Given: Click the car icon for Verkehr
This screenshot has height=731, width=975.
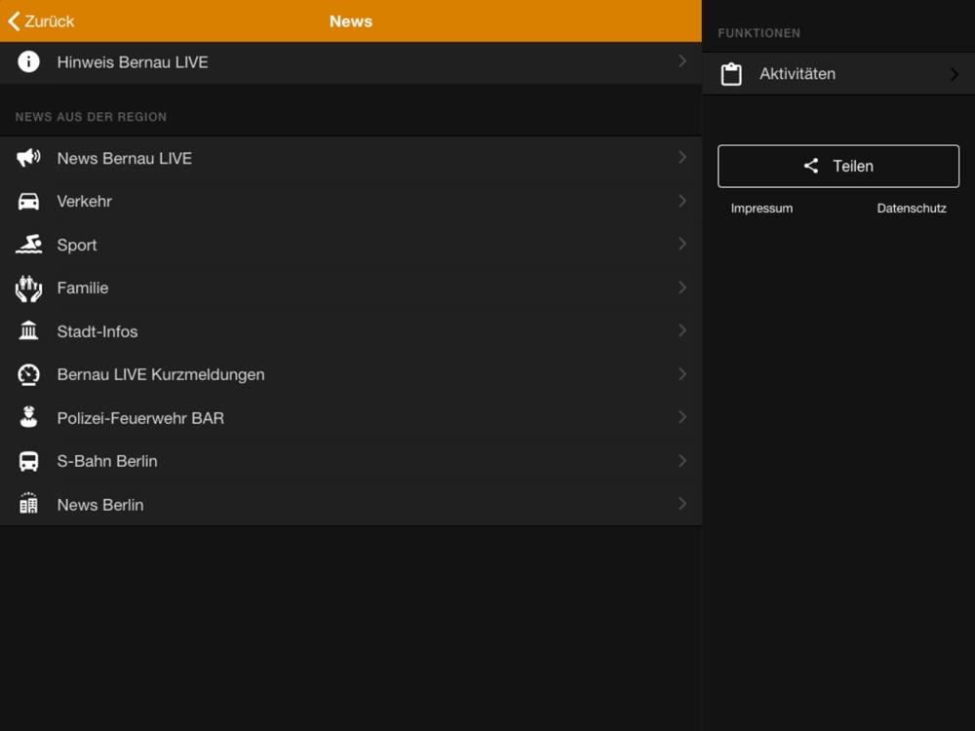Looking at the screenshot, I should coord(28,202).
